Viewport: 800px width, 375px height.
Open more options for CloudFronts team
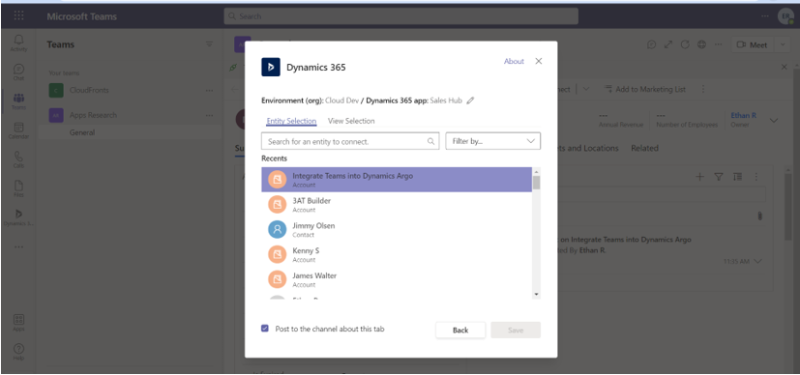pos(209,90)
